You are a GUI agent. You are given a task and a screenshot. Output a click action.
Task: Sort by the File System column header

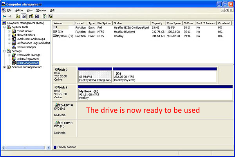104,23
